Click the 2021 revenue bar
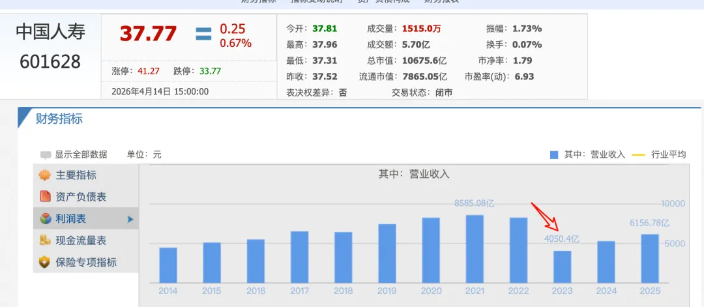 [475, 249]
